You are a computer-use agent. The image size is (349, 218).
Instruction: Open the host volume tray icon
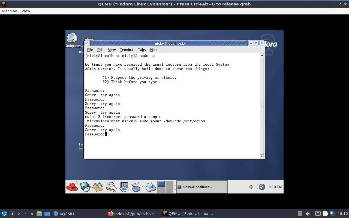(308, 214)
